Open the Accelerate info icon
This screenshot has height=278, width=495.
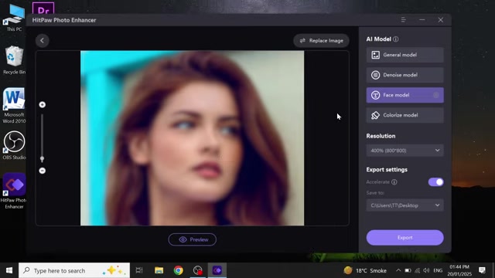pos(394,182)
